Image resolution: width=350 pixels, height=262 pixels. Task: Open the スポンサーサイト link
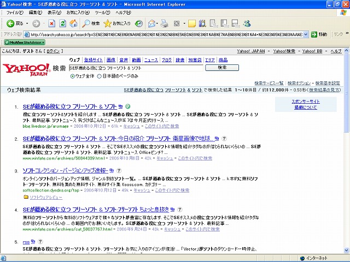(x=306, y=102)
